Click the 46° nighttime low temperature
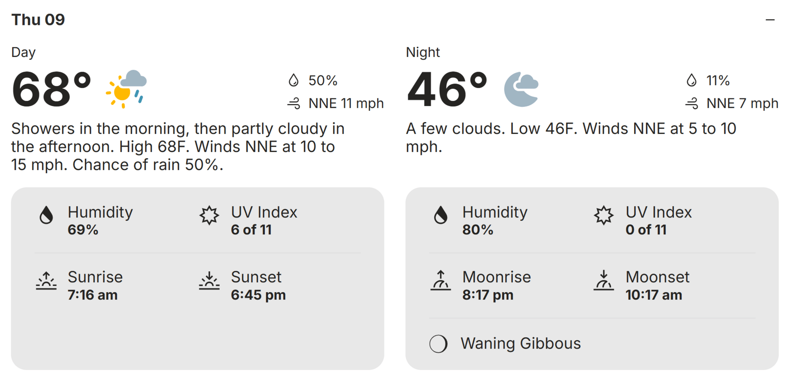Screen dimensions: 787x379 tap(447, 89)
